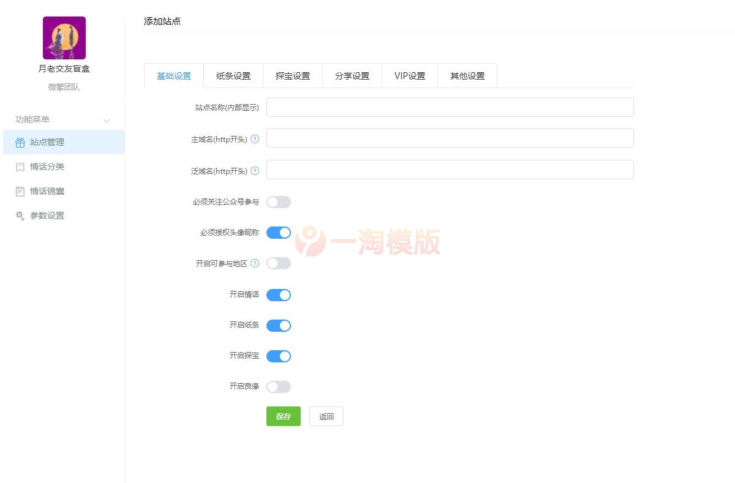Disable the 必须授权头像昵称 toggle
The height and width of the screenshot is (483, 735).
point(279,233)
